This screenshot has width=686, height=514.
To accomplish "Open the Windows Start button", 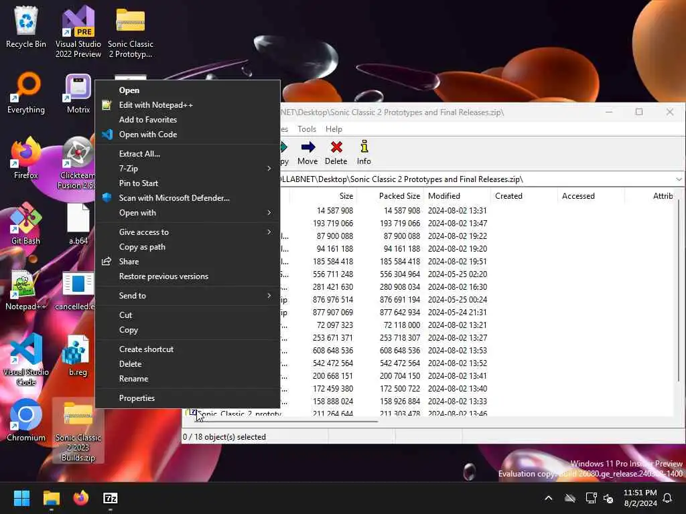I will click(21, 498).
